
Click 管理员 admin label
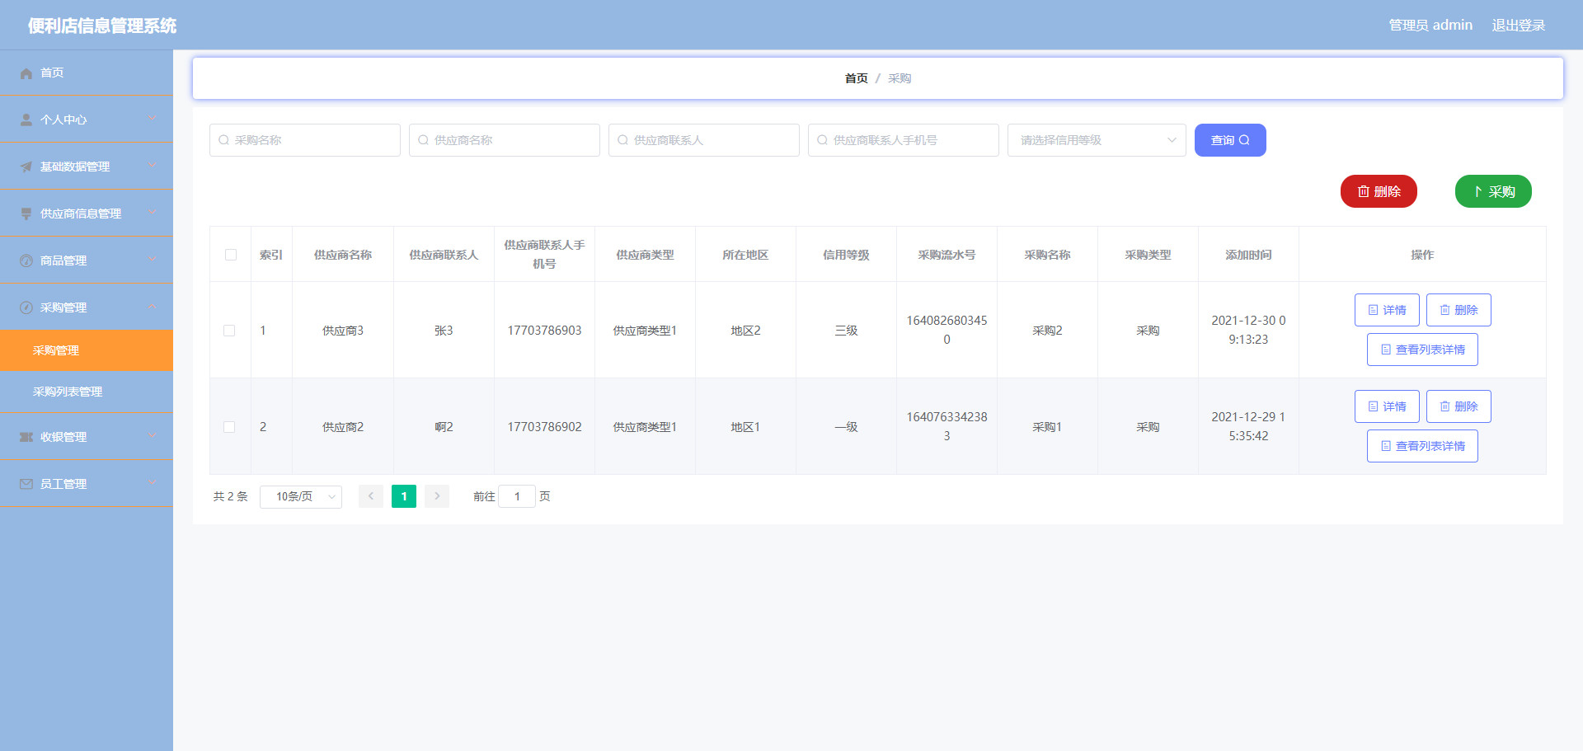1430,26
